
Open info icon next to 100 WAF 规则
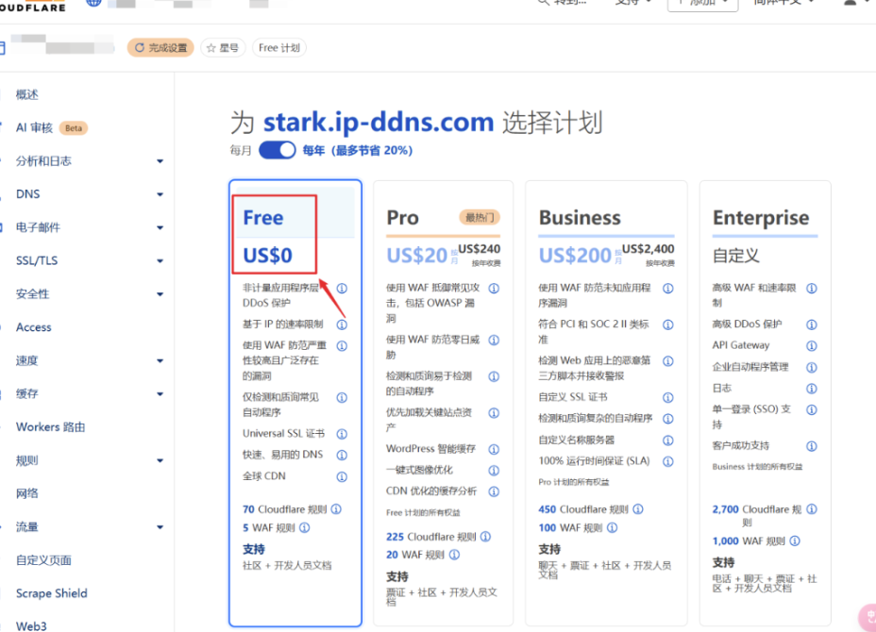click(613, 527)
